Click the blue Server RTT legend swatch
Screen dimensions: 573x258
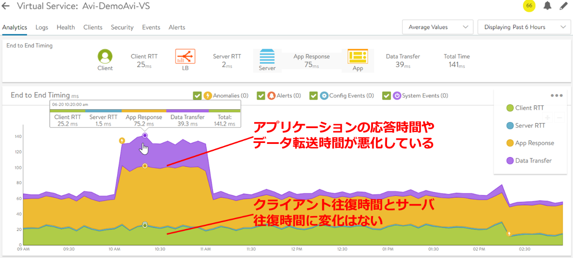pyautogui.click(x=509, y=126)
